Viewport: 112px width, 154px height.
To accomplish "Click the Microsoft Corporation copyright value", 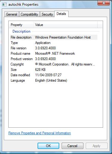I will coord(65,64).
